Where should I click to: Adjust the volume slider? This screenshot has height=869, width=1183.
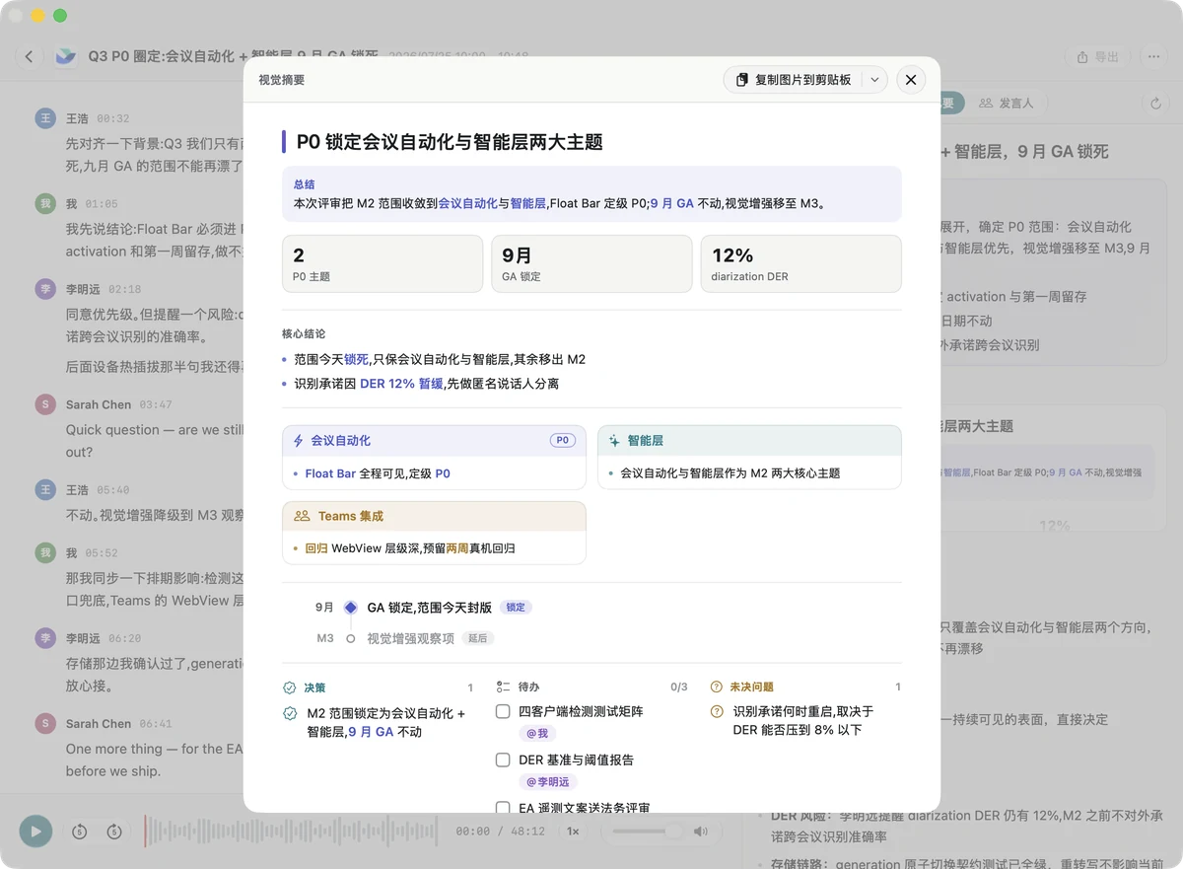[647, 832]
